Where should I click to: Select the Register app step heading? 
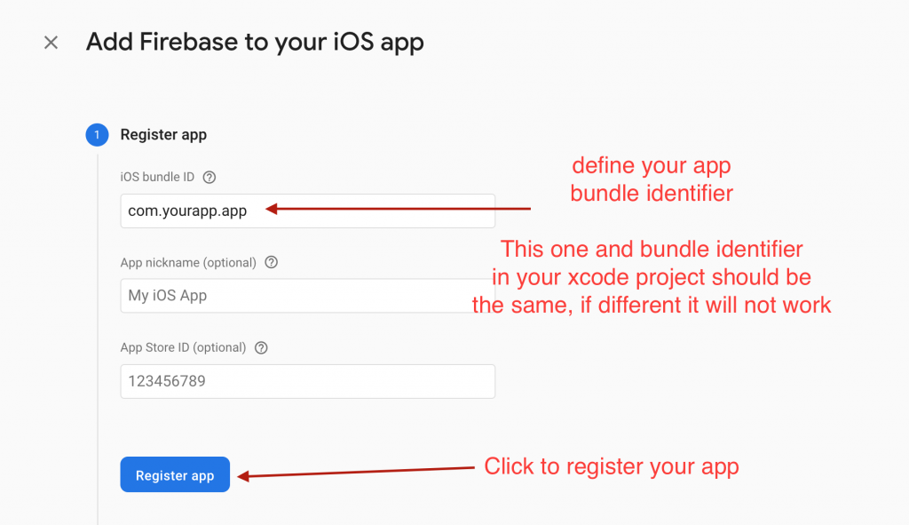click(x=163, y=135)
